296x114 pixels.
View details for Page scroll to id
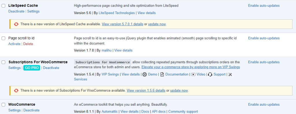pyautogui.click(x=123, y=50)
